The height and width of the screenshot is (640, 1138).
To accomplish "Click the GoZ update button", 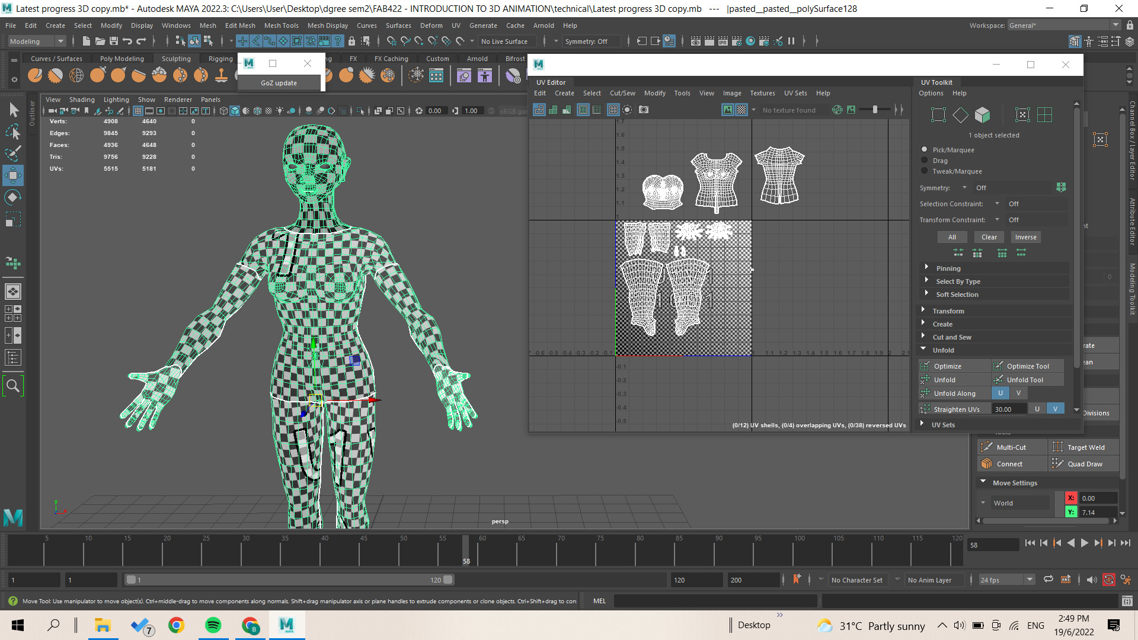I will tap(279, 83).
